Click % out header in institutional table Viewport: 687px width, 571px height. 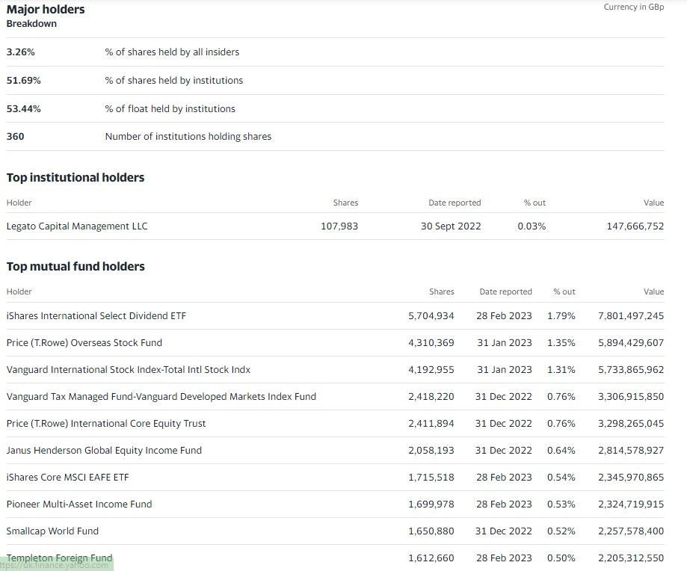click(x=534, y=203)
